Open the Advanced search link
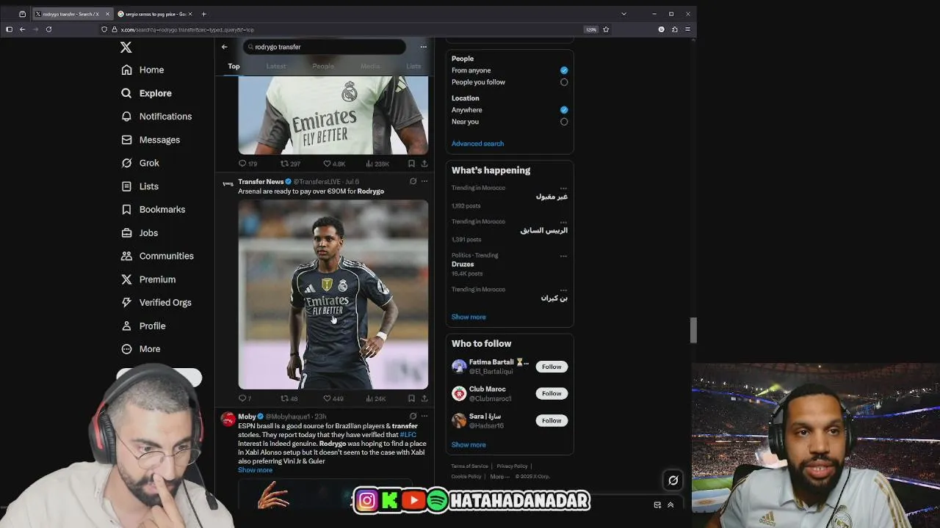 coord(477,144)
